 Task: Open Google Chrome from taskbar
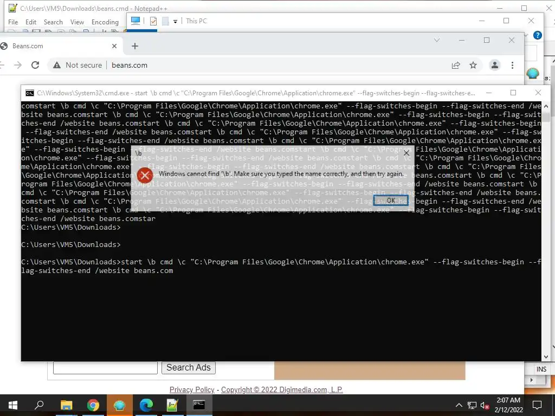coord(93,405)
